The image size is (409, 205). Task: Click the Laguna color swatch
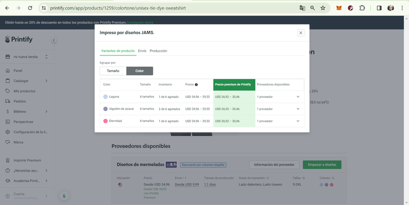pyautogui.click(x=105, y=97)
